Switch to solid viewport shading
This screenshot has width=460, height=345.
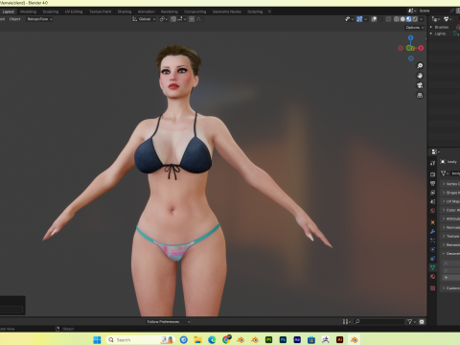click(x=402, y=19)
